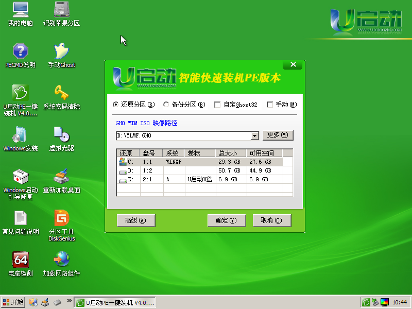Launch the 手动Ghost desktop icon
This screenshot has width=412, height=309.
(x=61, y=56)
